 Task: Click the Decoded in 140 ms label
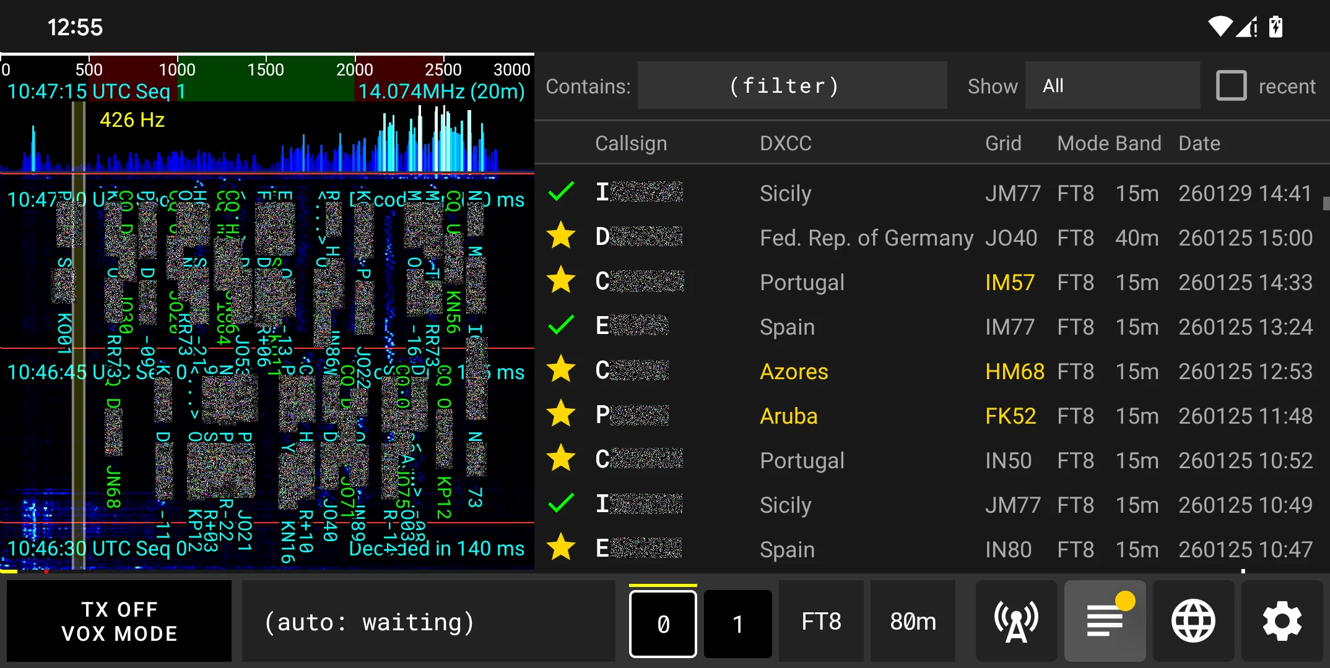pos(437,548)
